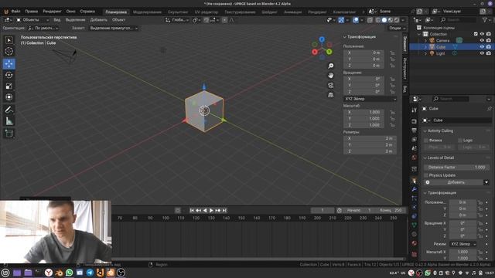The height and width of the screenshot is (278, 495).
Task: Enable Physics Update checkbox
Action: pos(426,175)
